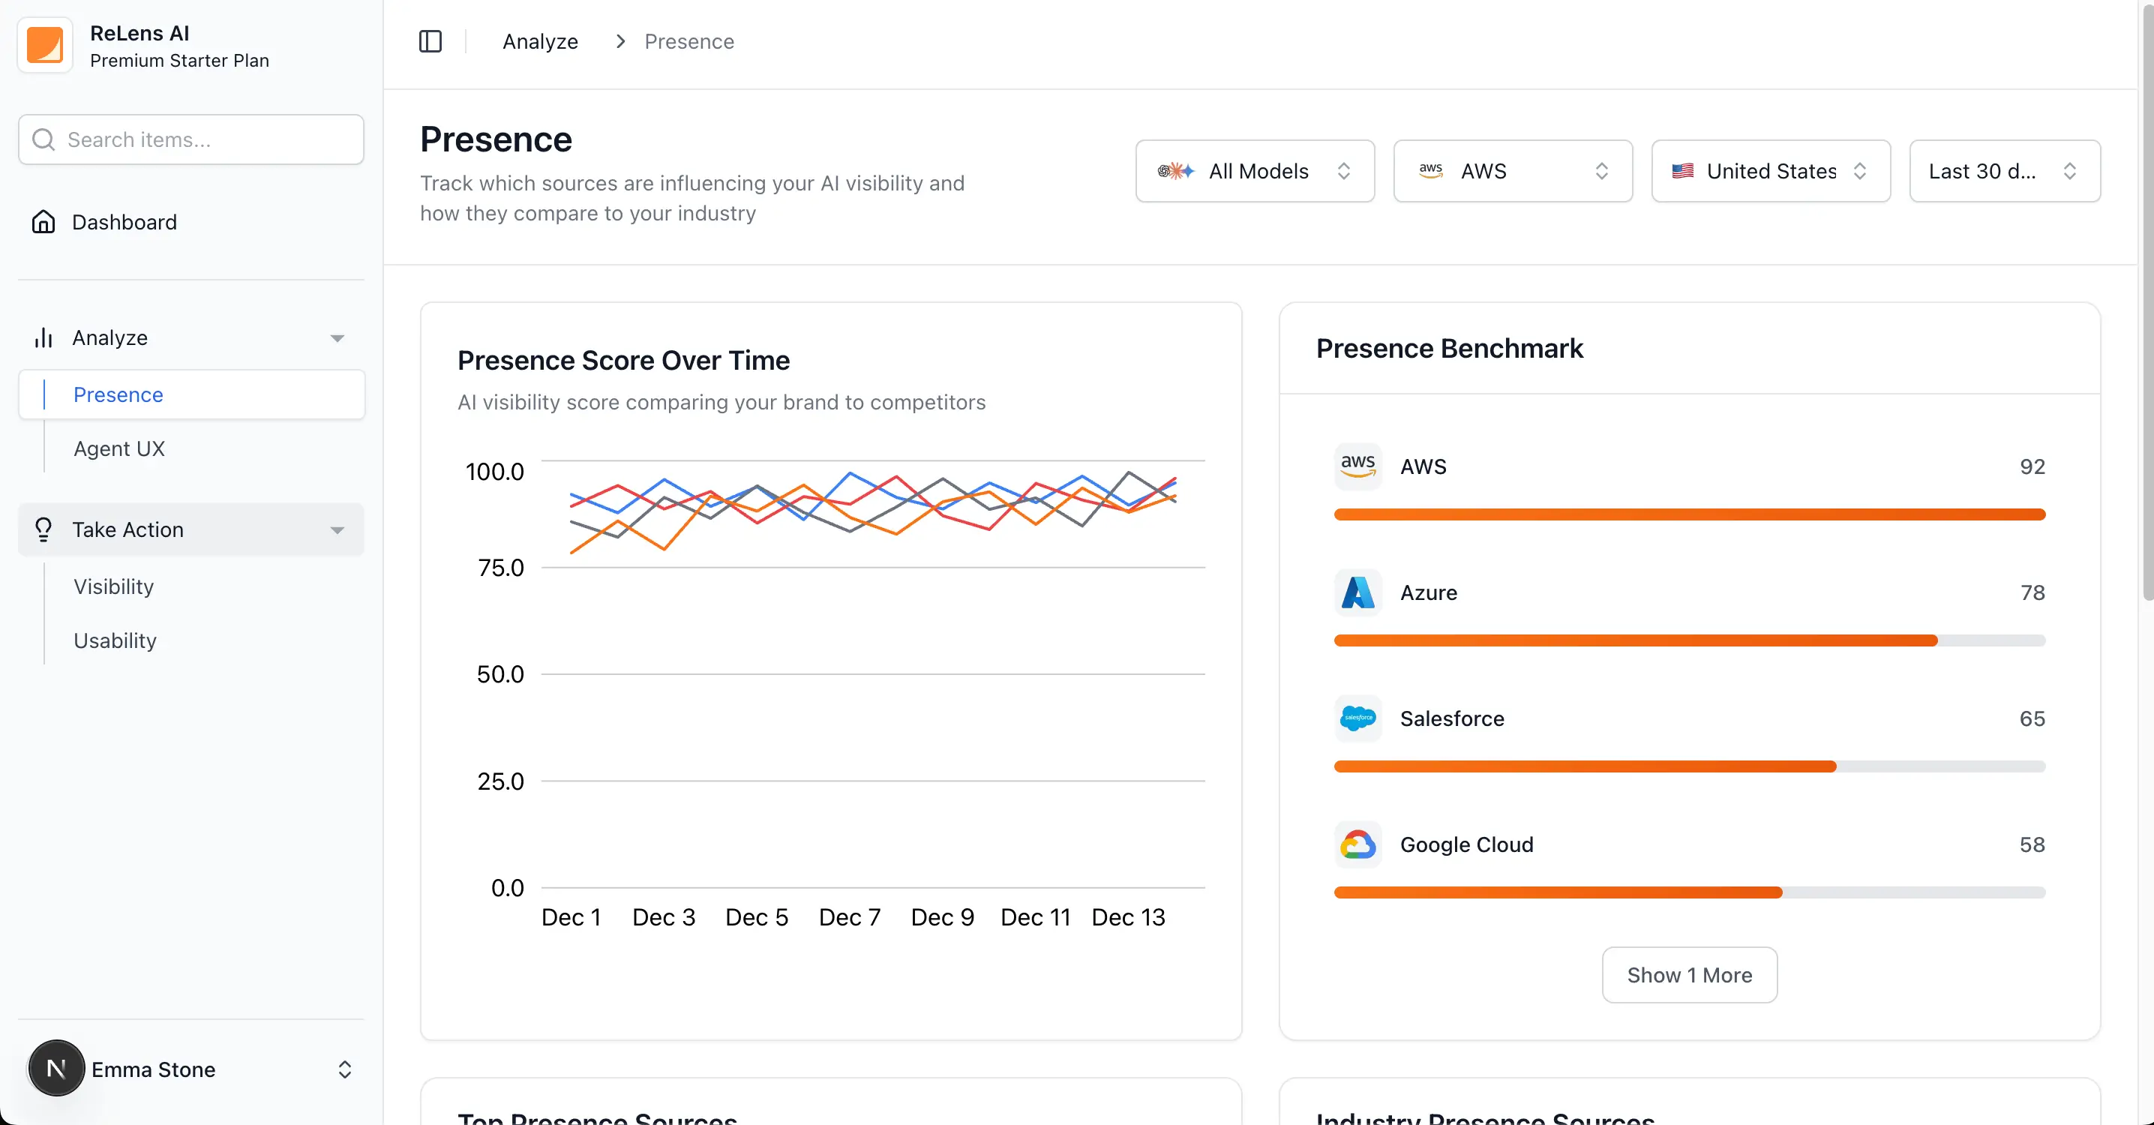Click the Dec 7 axis label
Screen dimensions: 2154x1125
(850, 916)
